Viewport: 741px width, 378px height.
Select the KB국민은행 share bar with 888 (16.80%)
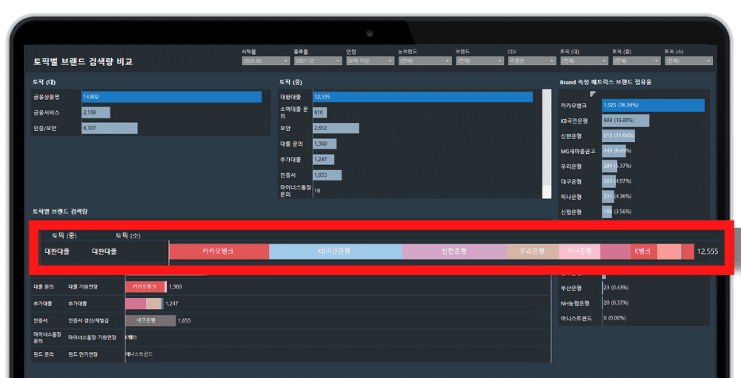[625, 121]
